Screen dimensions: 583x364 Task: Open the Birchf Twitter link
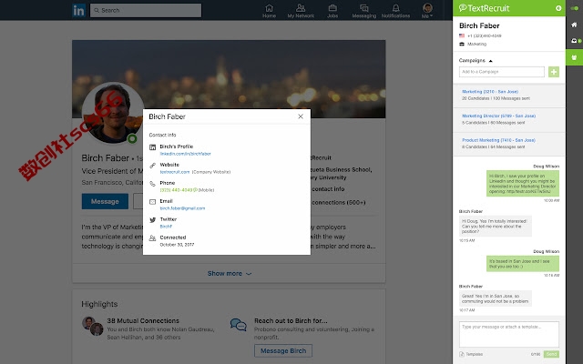point(166,227)
